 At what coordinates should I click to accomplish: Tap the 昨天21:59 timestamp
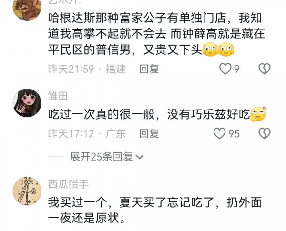(x=71, y=69)
